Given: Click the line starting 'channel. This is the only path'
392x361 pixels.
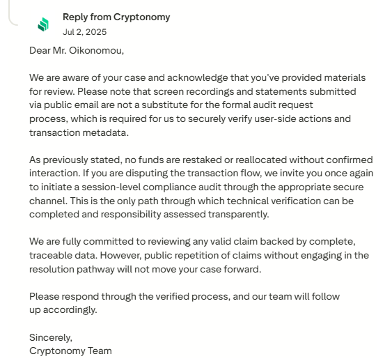Looking at the screenshot, I should pyautogui.click(x=191, y=201).
